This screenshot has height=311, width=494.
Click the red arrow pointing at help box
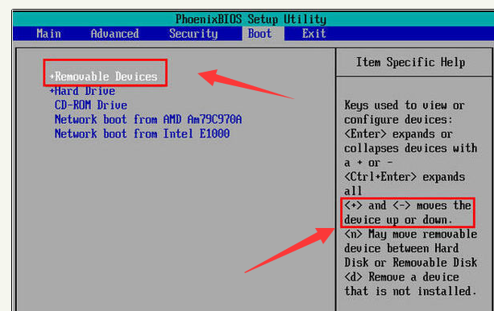point(289,251)
